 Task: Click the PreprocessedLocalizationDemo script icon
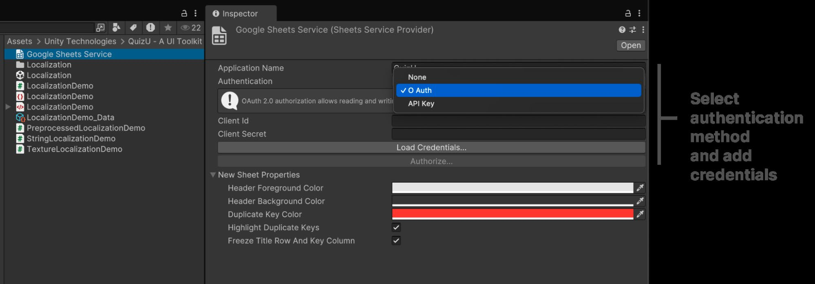[x=20, y=128]
